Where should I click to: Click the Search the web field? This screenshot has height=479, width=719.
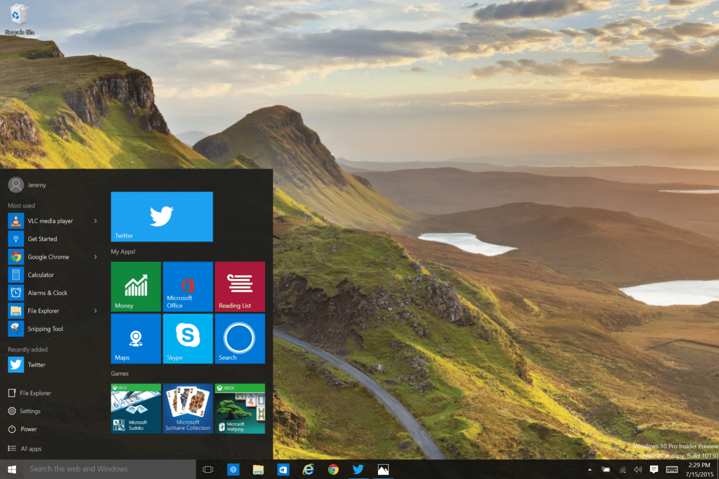[103, 469]
